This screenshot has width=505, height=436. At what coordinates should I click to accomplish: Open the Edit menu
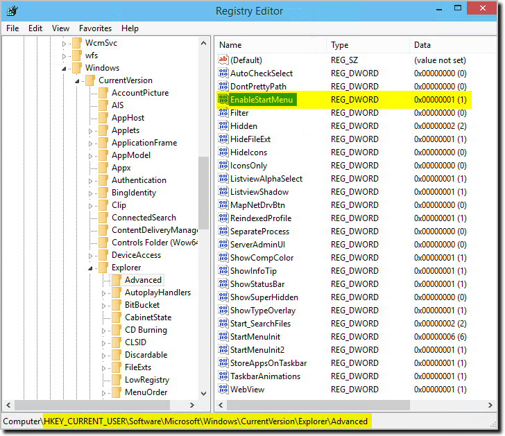point(35,28)
